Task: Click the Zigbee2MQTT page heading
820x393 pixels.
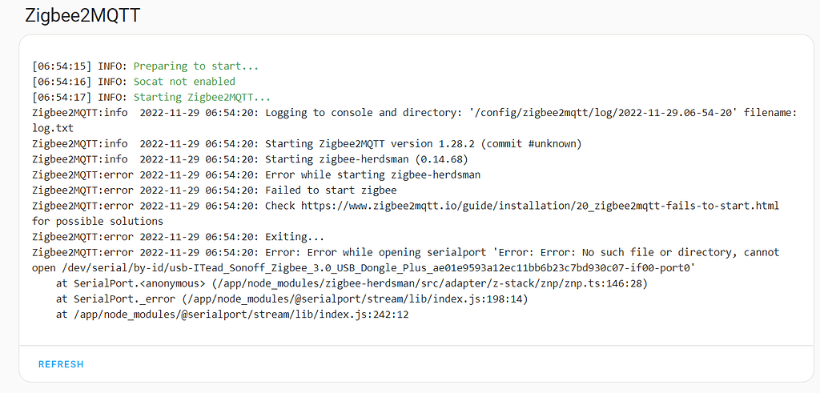Action: 84,15
